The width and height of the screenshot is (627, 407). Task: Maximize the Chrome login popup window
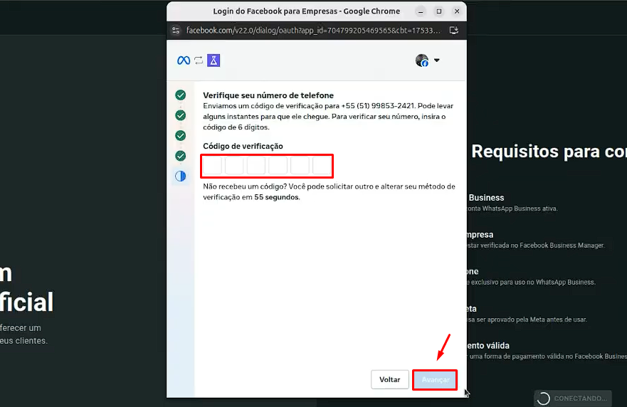coord(439,11)
